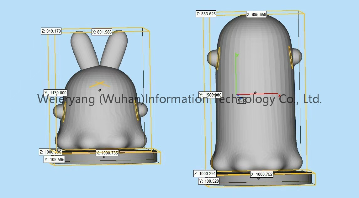Select the Z: 949.170 dimension label
The width and height of the screenshot is (359, 198).
(51, 31)
